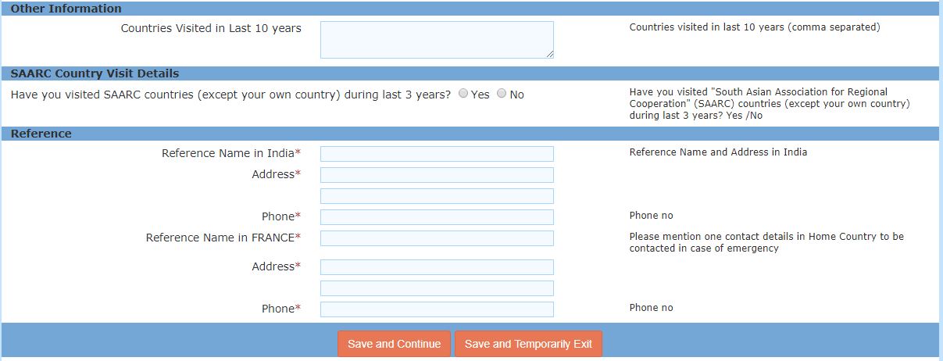
Task: Select Yes for SAARC countries visit
Action: coord(463,94)
